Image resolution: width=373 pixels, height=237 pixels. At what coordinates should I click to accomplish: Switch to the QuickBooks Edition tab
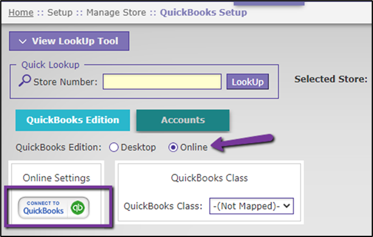[73, 120]
